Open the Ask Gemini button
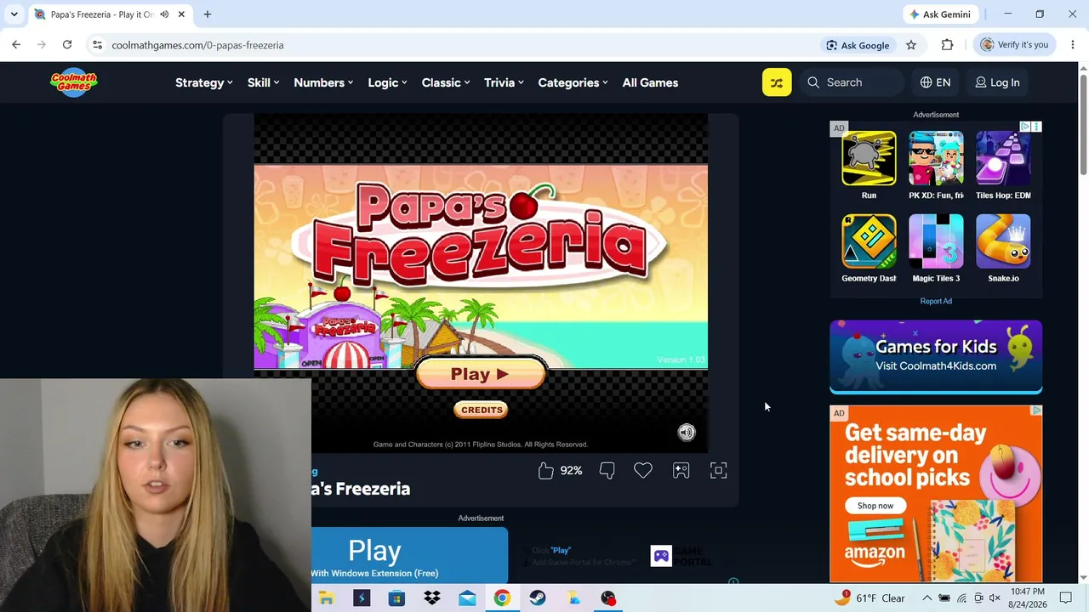 [941, 14]
